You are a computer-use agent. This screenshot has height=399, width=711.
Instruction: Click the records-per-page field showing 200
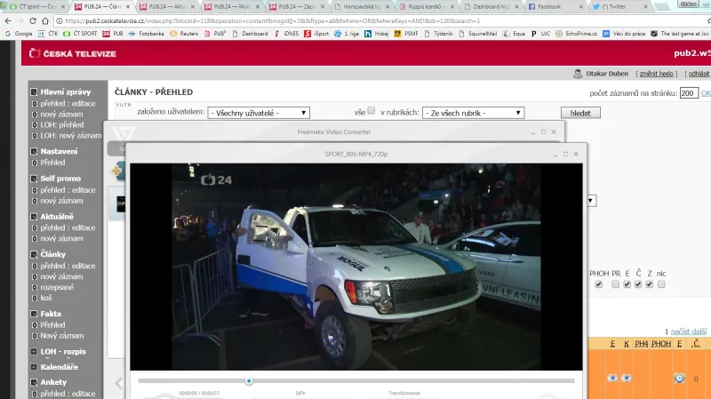pos(689,93)
